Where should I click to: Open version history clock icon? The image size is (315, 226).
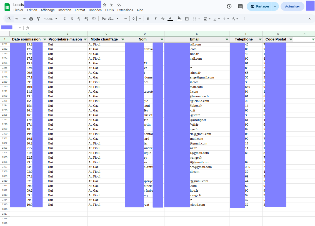[x=229, y=6]
